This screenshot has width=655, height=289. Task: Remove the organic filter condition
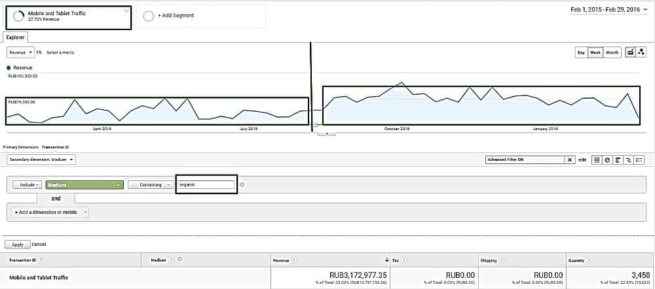(242, 185)
